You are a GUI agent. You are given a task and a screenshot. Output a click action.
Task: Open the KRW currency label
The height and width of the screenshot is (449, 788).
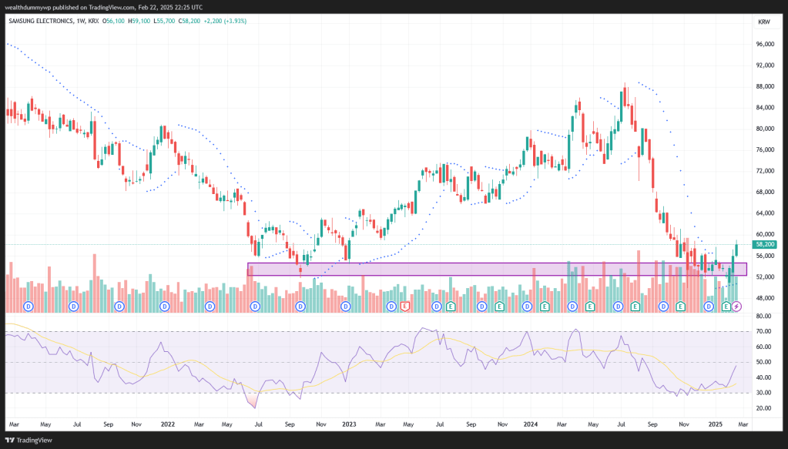click(x=763, y=22)
